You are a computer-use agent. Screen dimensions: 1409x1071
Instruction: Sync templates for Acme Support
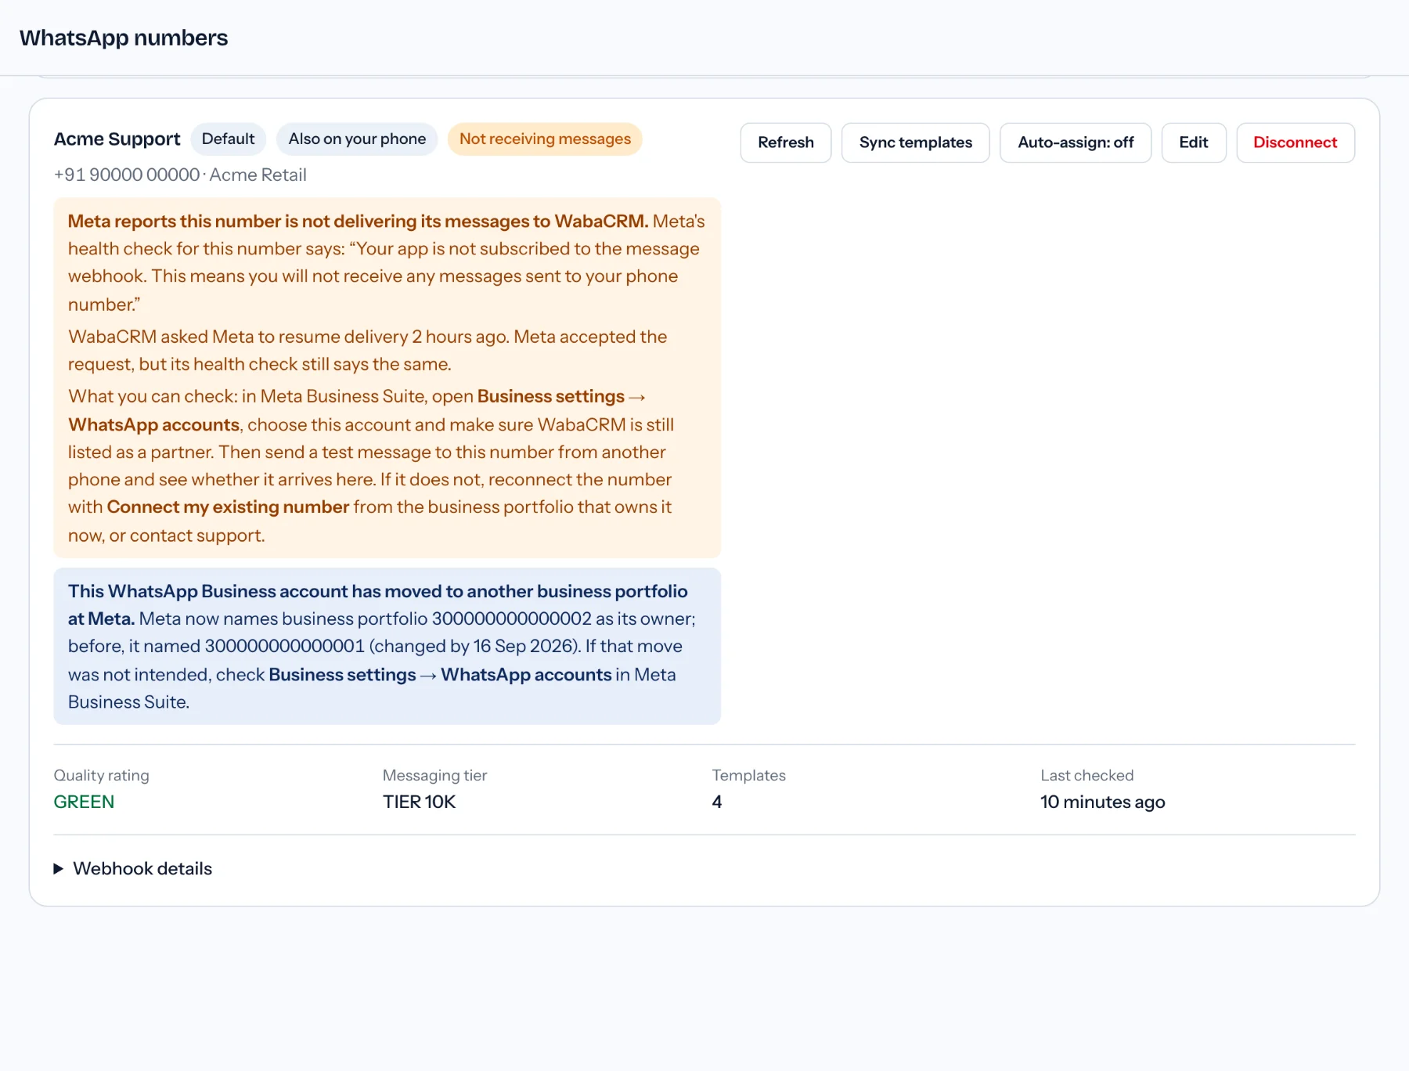[915, 142]
